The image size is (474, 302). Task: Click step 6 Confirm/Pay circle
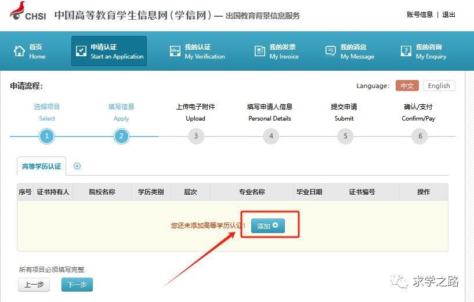(419, 136)
